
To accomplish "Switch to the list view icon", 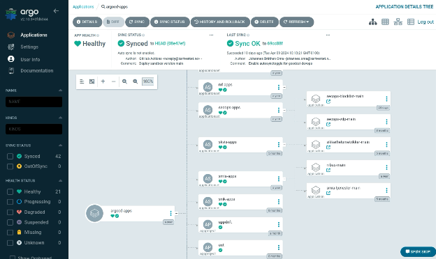I will click(410, 22).
